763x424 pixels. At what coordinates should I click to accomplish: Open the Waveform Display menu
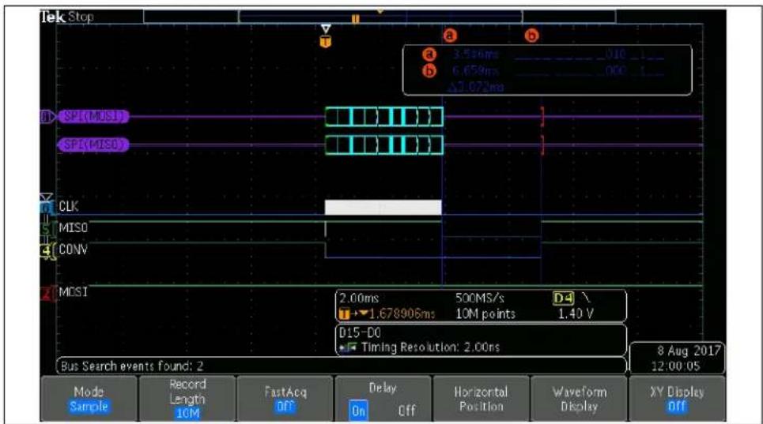click(579, 398)
